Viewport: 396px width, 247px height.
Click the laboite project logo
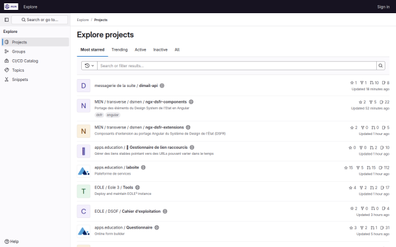84,171
